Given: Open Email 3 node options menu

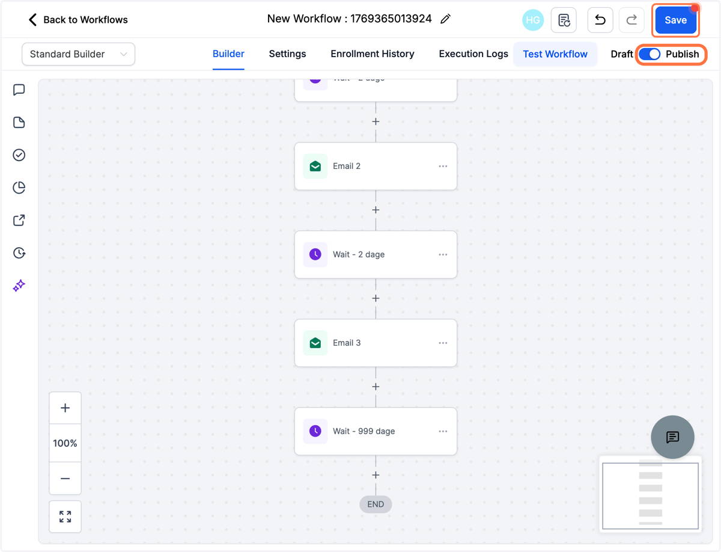Looking at the screenshot, I should click(x=443, y=343).
